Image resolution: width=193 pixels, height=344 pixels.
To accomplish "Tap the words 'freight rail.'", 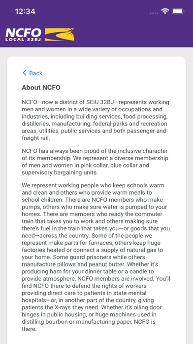I will pos(35,138).
